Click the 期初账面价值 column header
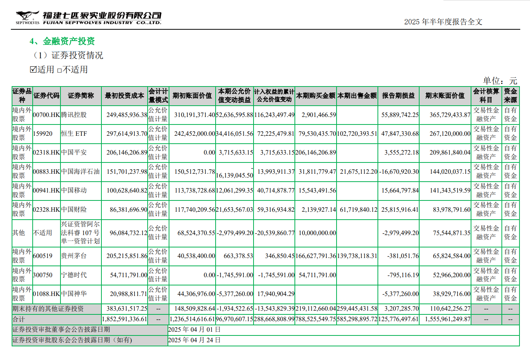The image size is (530, 349). click(192, 96)
